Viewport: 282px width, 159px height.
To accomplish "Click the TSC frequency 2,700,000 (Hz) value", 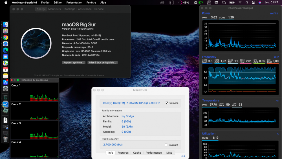I will [113, 145].
